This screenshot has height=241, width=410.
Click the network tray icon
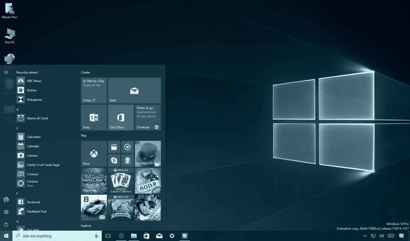tap(373, 236)
